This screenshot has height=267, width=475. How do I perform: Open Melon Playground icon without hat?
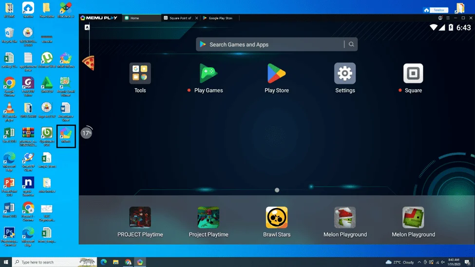point(413,217)
